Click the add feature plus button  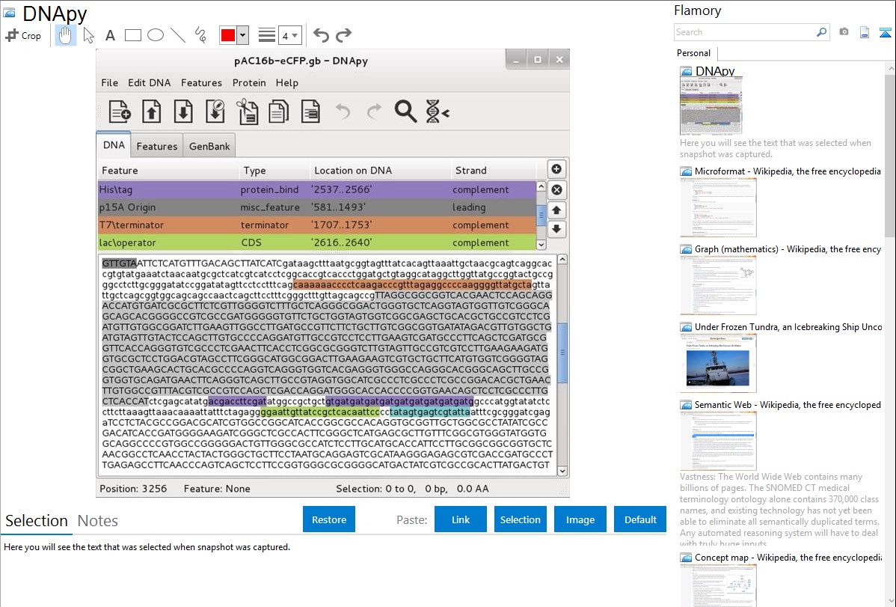[556, 169]
